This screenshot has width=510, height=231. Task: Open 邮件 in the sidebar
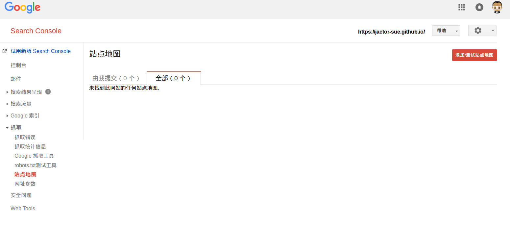pyautogui.click(x=16, y=79)
